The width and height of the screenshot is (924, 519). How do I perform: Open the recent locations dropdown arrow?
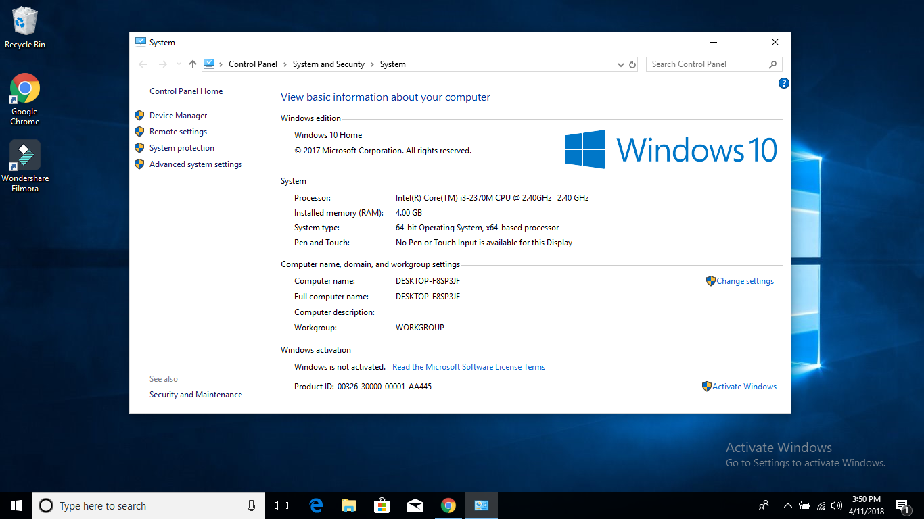[x=179, y=64]
